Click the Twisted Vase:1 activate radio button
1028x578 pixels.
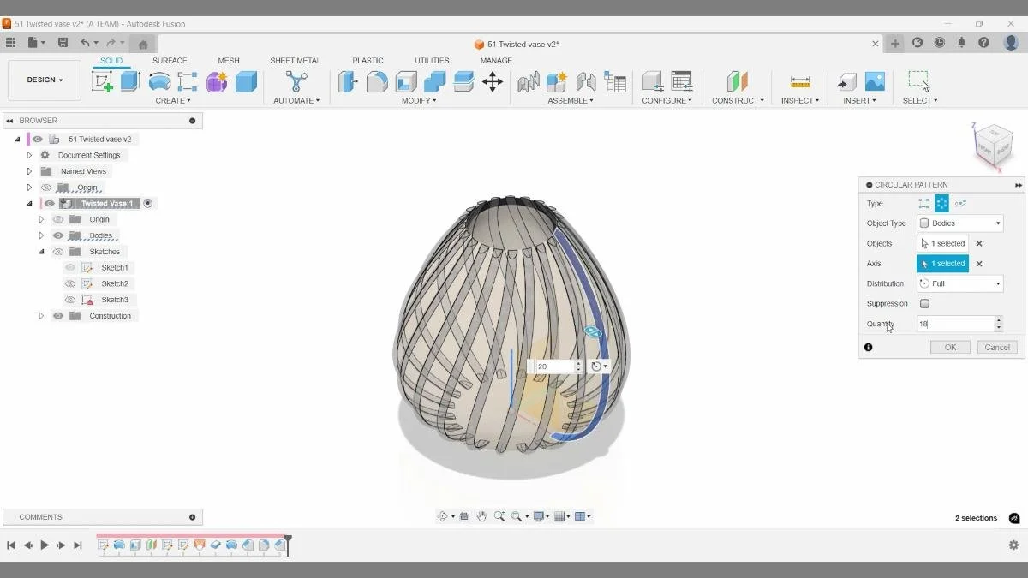[148, 204]
